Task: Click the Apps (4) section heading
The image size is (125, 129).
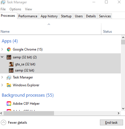Action: tap(10, 41)
